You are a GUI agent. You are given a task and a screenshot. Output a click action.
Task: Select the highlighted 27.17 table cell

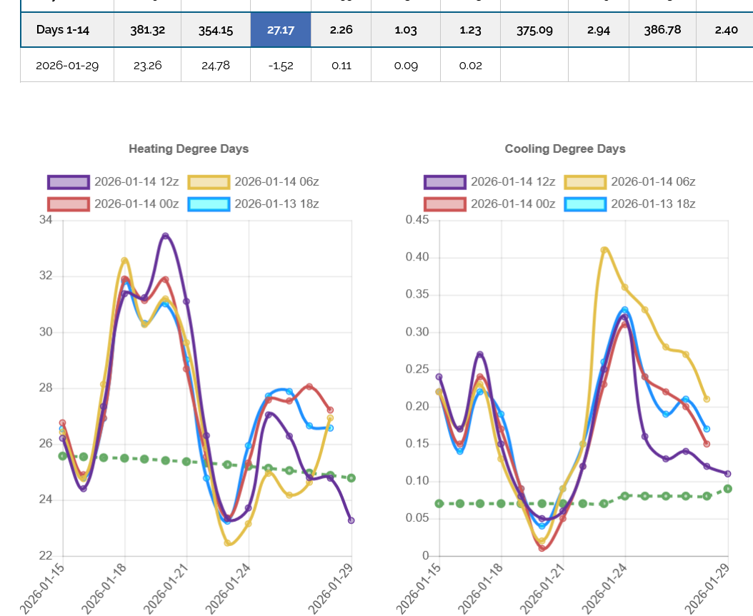pyautogui.click(x=280, y=31)
